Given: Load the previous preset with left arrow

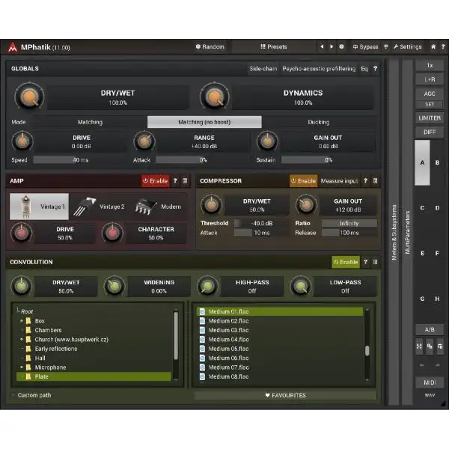Looking at the screenshot, I should pyautogui.click(x=322, y=46).
